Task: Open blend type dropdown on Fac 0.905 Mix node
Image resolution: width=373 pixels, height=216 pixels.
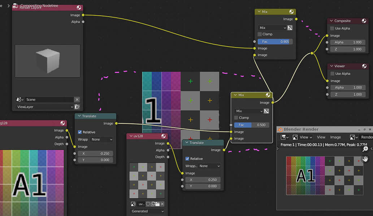Action: pyautogui.click(x=272, y=27)
